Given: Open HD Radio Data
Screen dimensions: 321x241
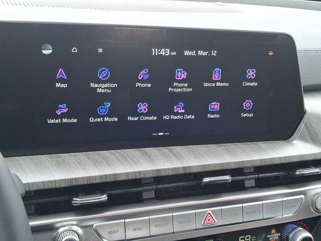Looking at the screenshot, I should click(179, 111).
